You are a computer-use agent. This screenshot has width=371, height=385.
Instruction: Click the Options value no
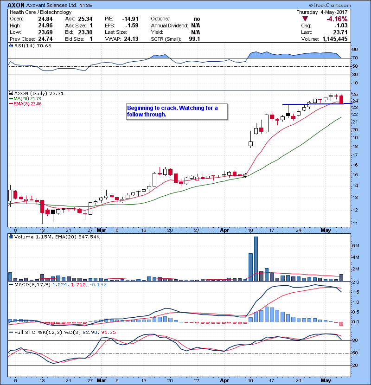(197, 19)
